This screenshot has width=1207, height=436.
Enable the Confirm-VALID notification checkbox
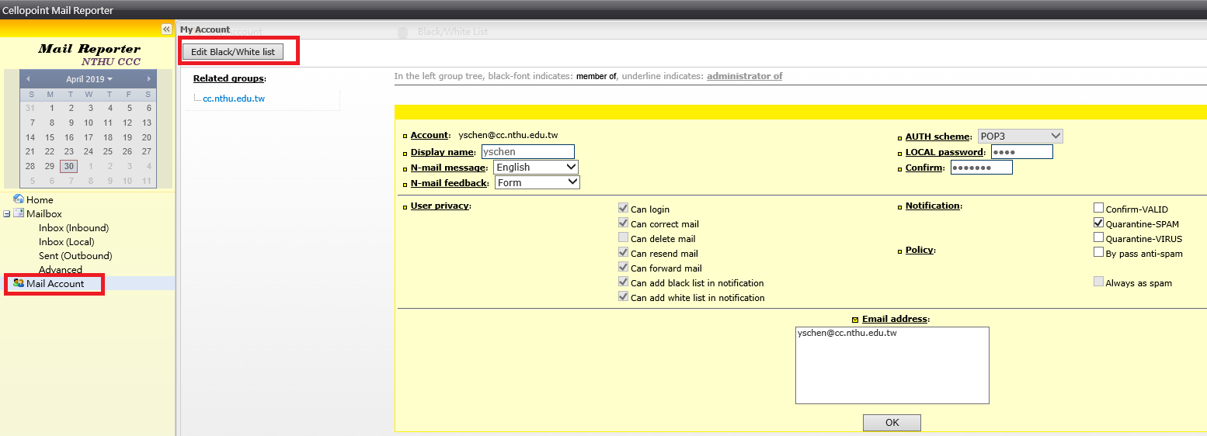pyautogui.click(x=1098, y=208)
